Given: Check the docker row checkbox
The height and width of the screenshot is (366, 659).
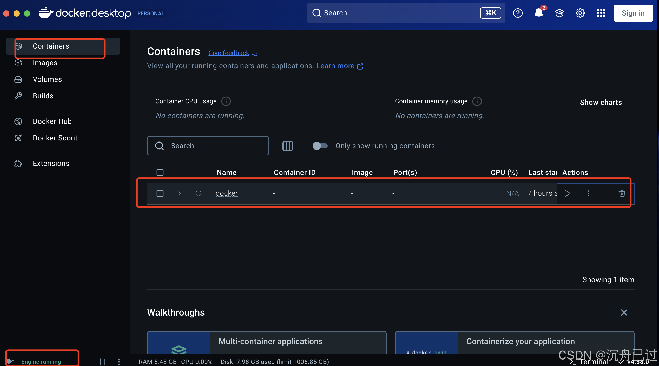Looking at the screenshot, I should click(160, 193).
